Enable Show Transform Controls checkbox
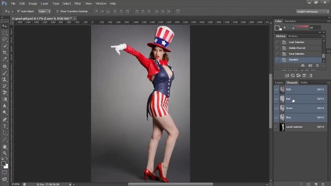Viewport: 331px width, 186px height. (57, 11)
